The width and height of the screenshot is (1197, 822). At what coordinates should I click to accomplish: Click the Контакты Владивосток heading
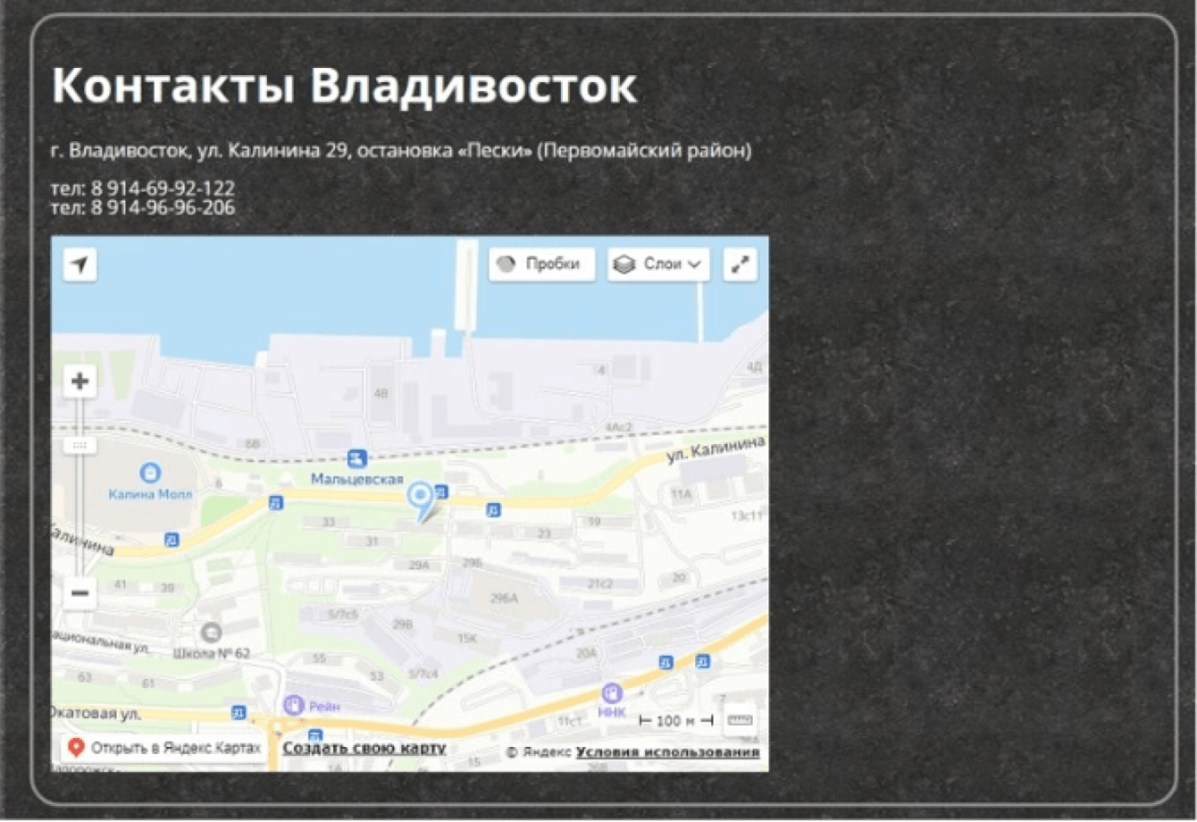point(344,87)
